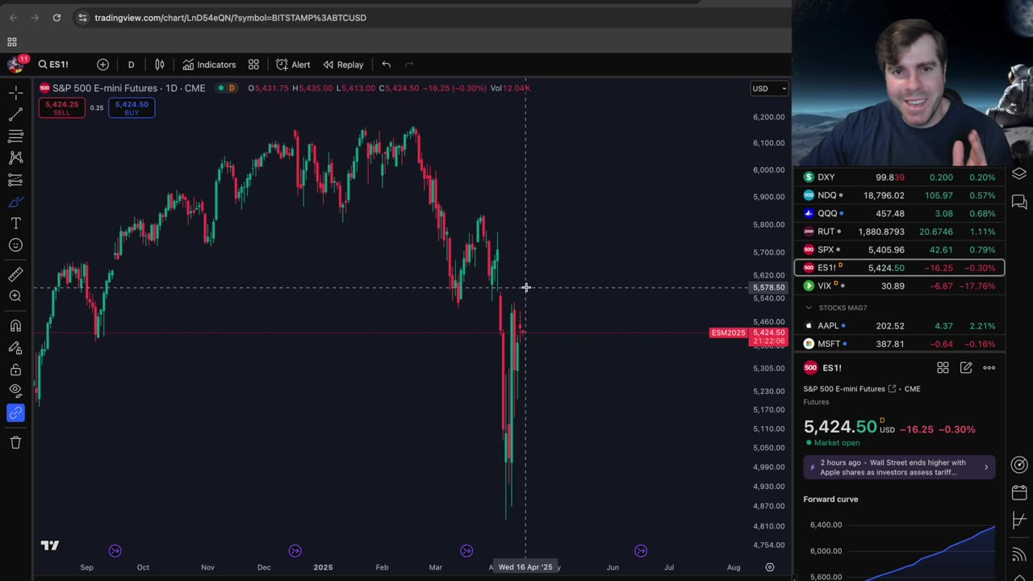Click the red SELL 5,424.25 button
The width and height of the screenshot is (1033, 581).
click(x=61, y=107)
